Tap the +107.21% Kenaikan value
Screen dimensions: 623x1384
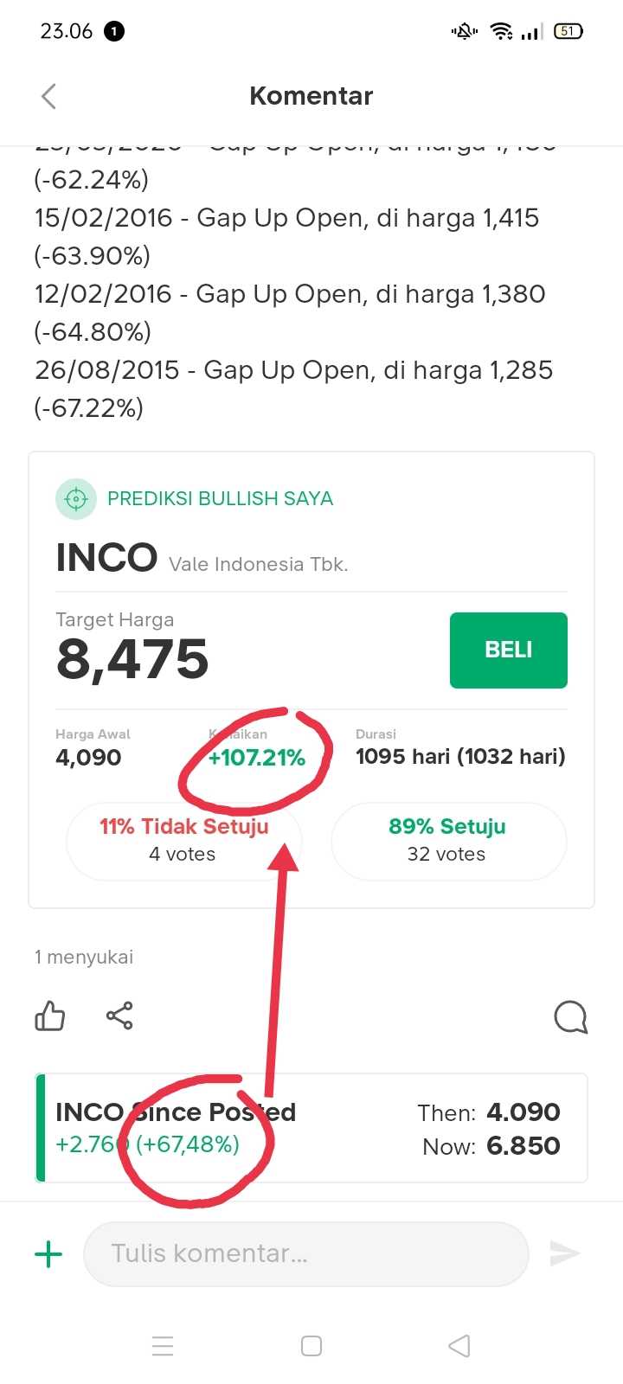click(x=257, y=759)
